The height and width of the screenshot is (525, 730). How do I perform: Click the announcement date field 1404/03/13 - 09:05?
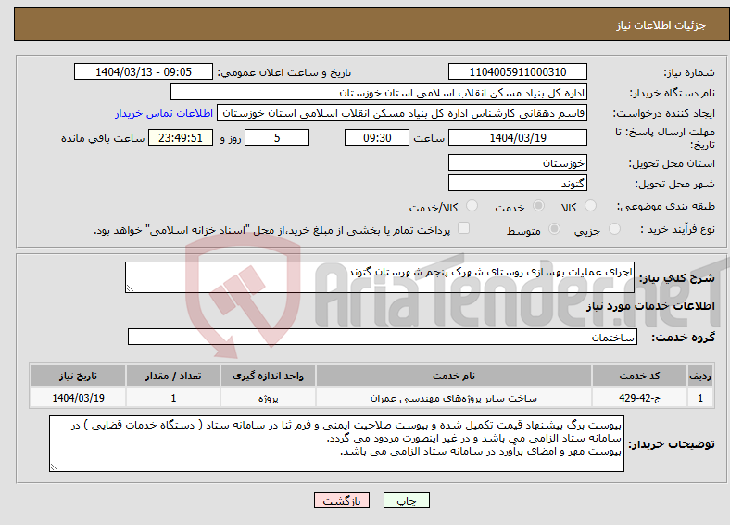tap(144, 71)
